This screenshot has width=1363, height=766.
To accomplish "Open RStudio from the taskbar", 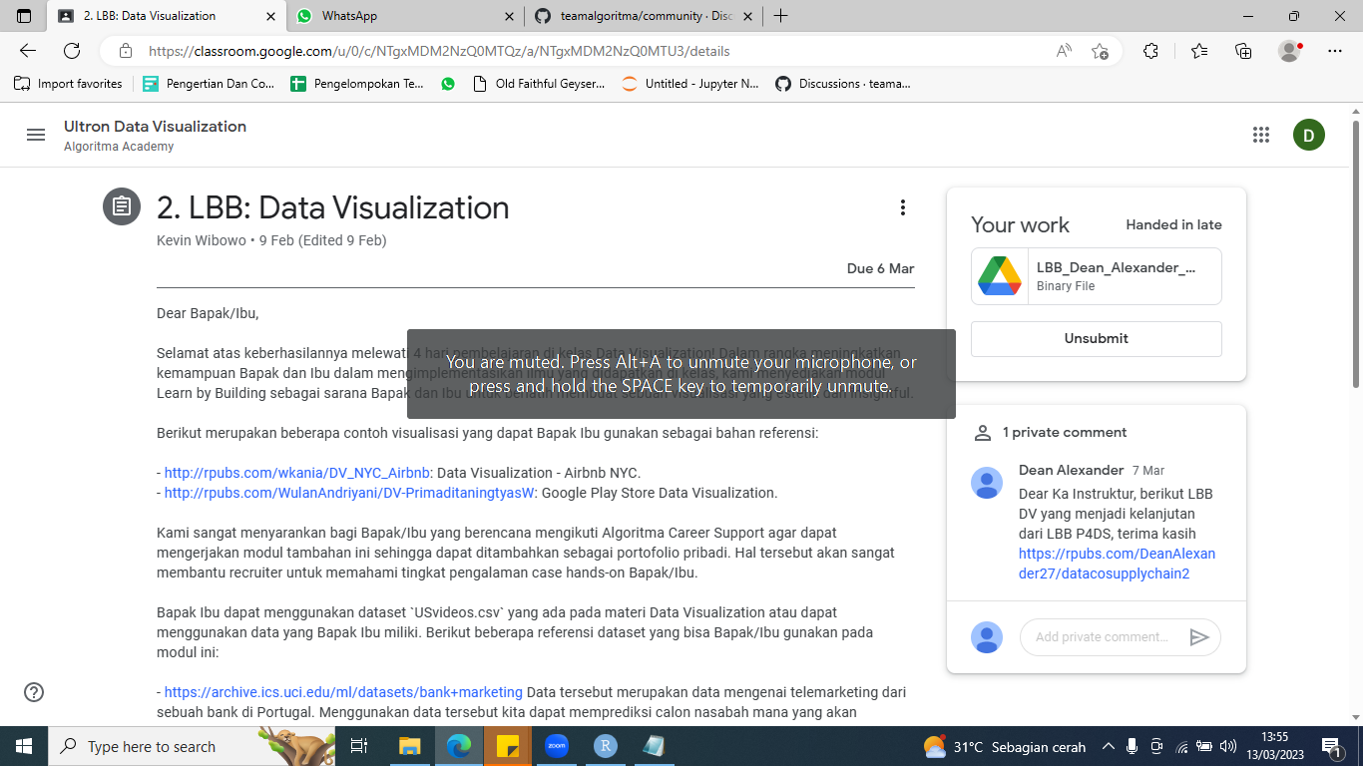I will click(x=606, y=746).
